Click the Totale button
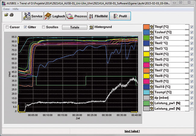Viewport: 196px width, 136px height. pyautogui.click(x=74, y=27)
